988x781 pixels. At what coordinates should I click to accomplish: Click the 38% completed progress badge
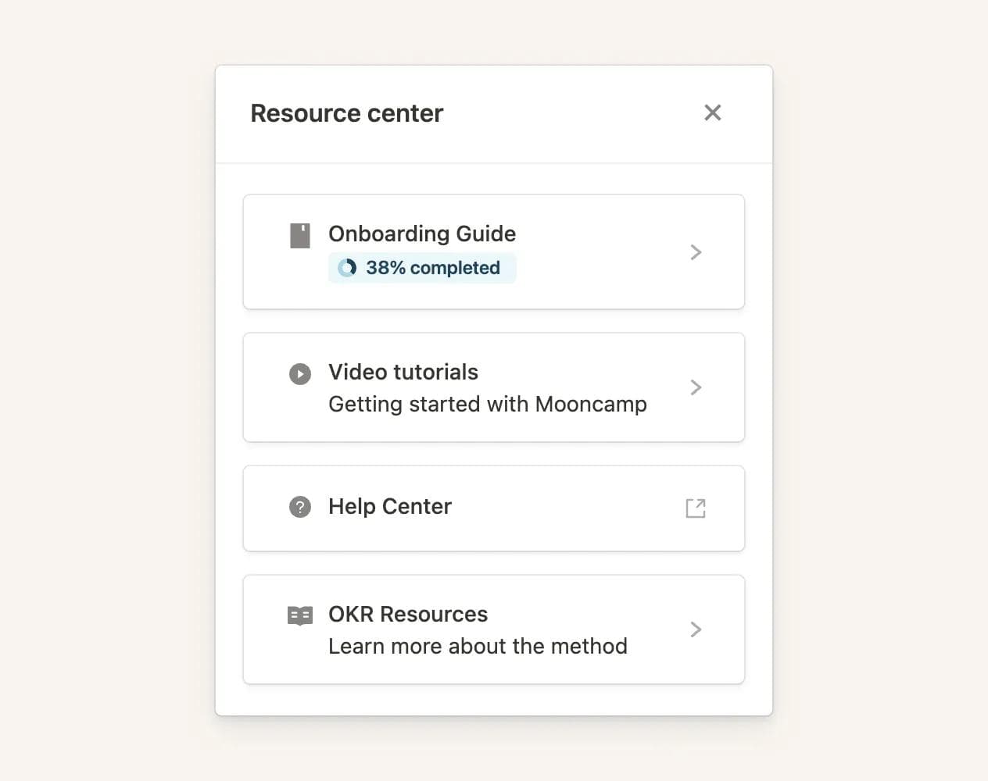pyautogui.click(x=422, y=267)
